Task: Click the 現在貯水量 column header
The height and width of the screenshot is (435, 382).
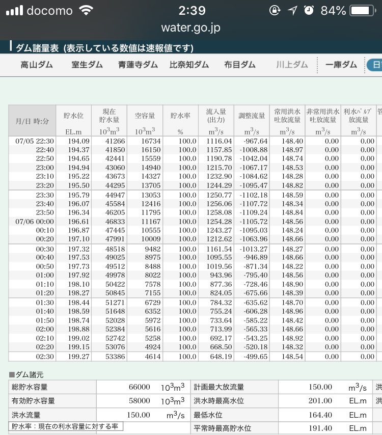Action: 109,121
